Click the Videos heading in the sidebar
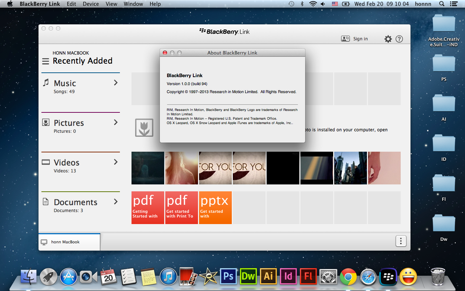The width and height of the screenshot is (465, 291). pos(66,163)
